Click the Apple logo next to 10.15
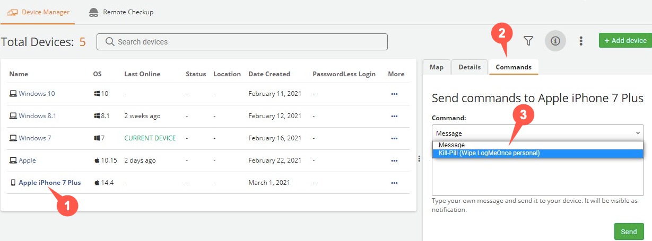 pos(97,160)
